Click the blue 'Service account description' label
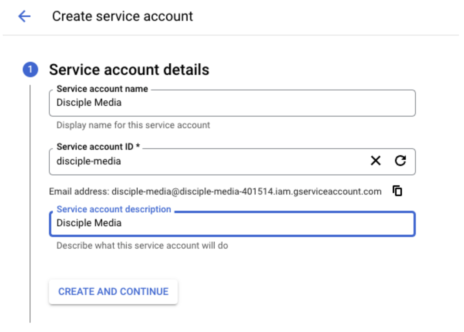464x332 pixels. tap(114, 209)
